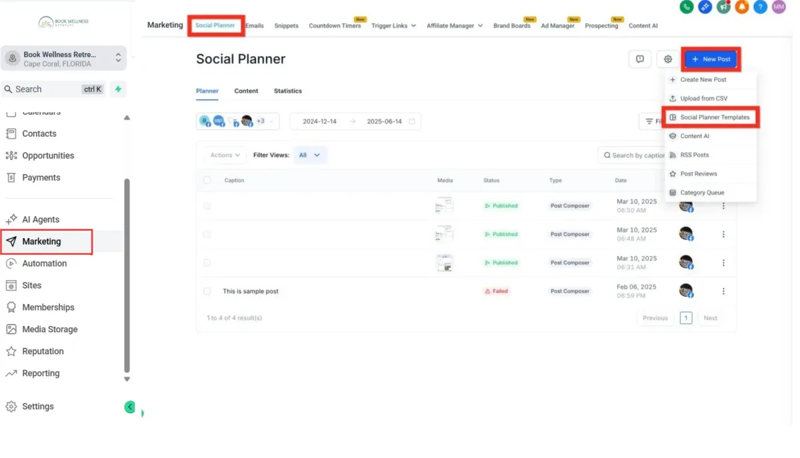Open the Filter Views All dropdown
This screenshot has height=458, width=800.
click(310, 155)
